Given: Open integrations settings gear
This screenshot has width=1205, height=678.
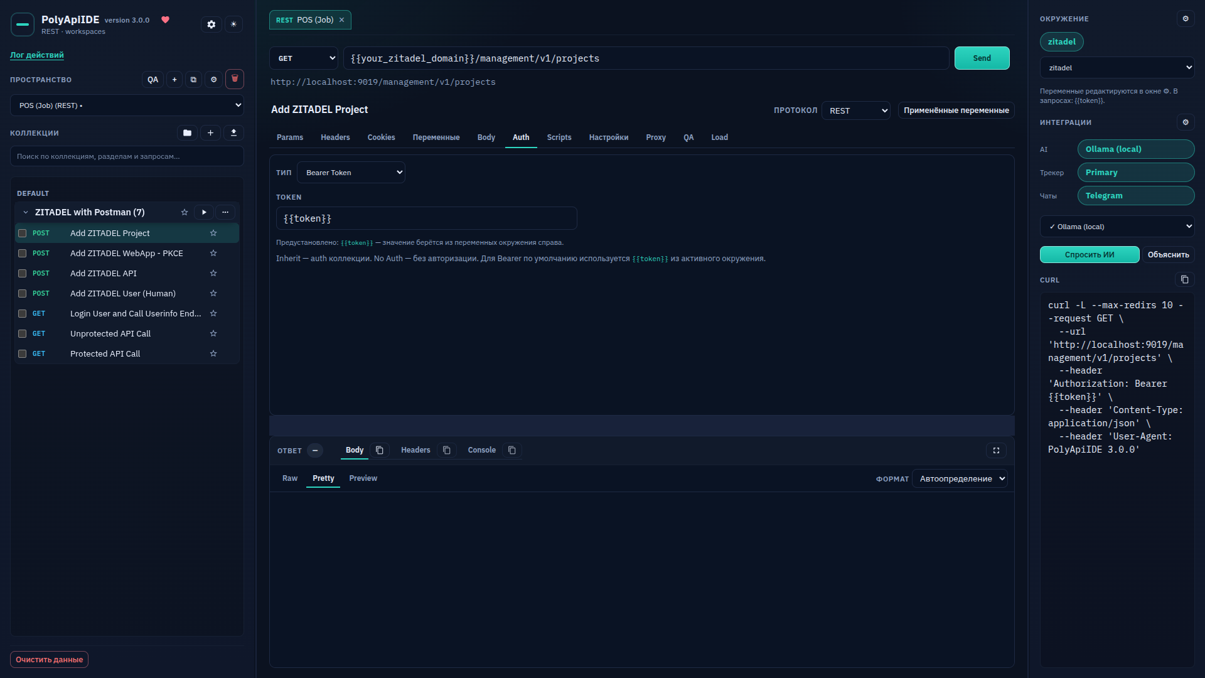Looking at the screenshot, I should tap(1186, 122).
